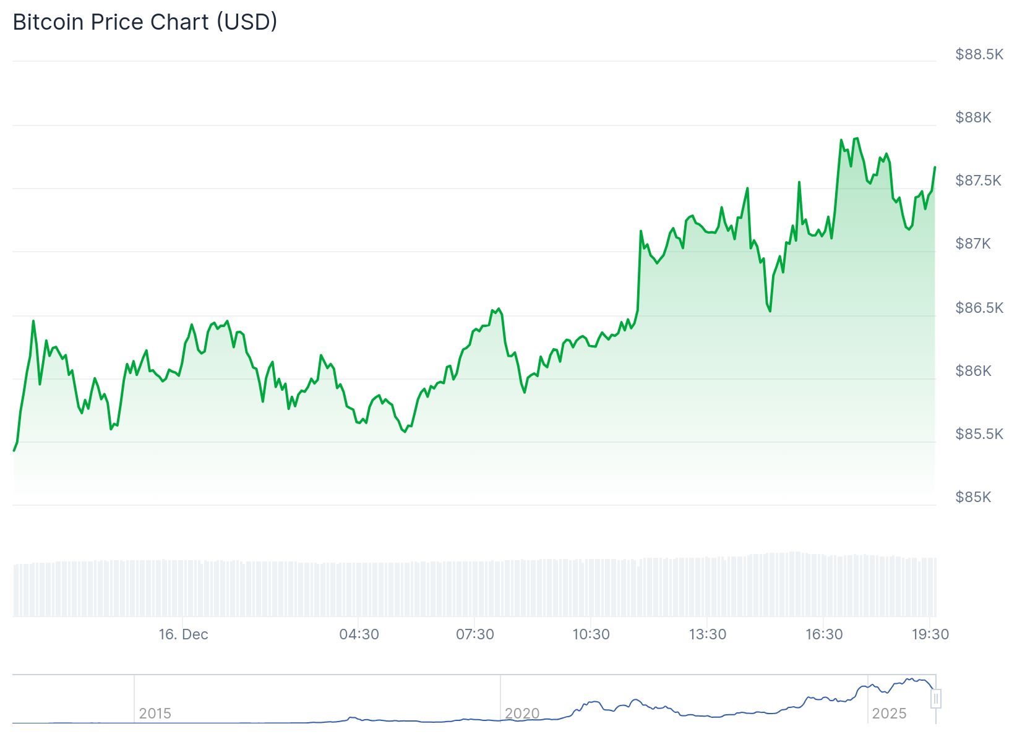Click the $85K price axis label
The image size is (1017, 742).
click(973, 497)
